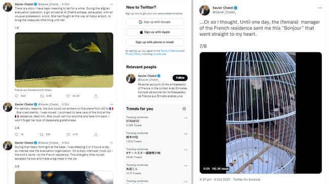The height and width of the screenshot is (184, 329).
Task: Sign up with phone or email
Action: point(155,42)
